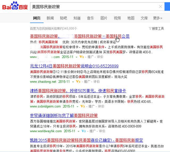Click the blue search button

tap(167, 7)
